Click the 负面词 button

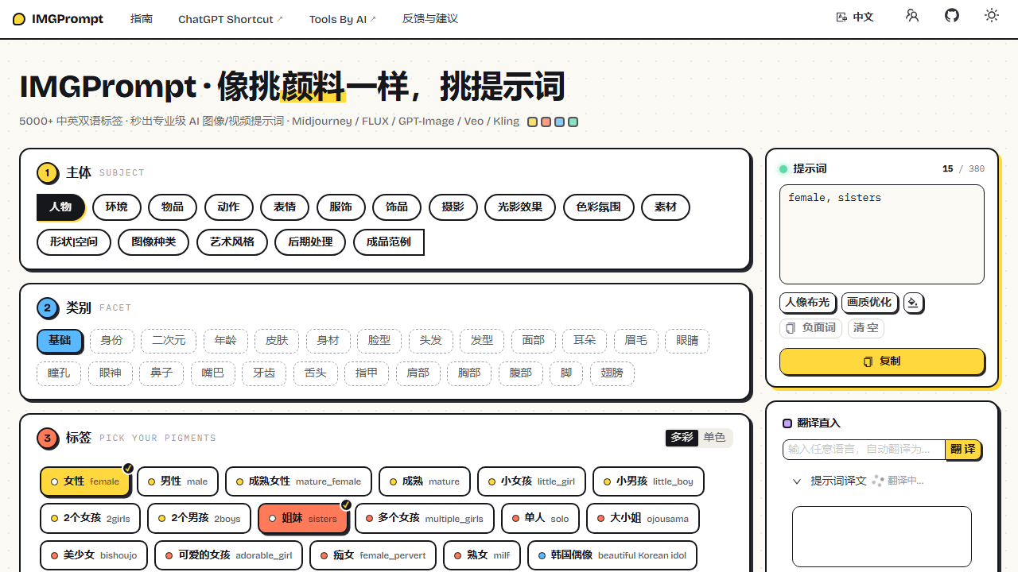pyautogui.click(x=810, y=328)
